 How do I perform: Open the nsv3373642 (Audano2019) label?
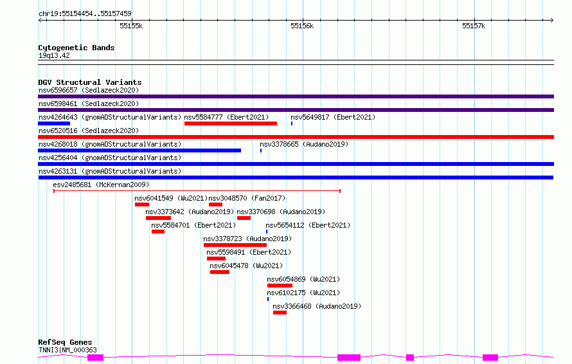pyautogui.click(x=190, y=212)
